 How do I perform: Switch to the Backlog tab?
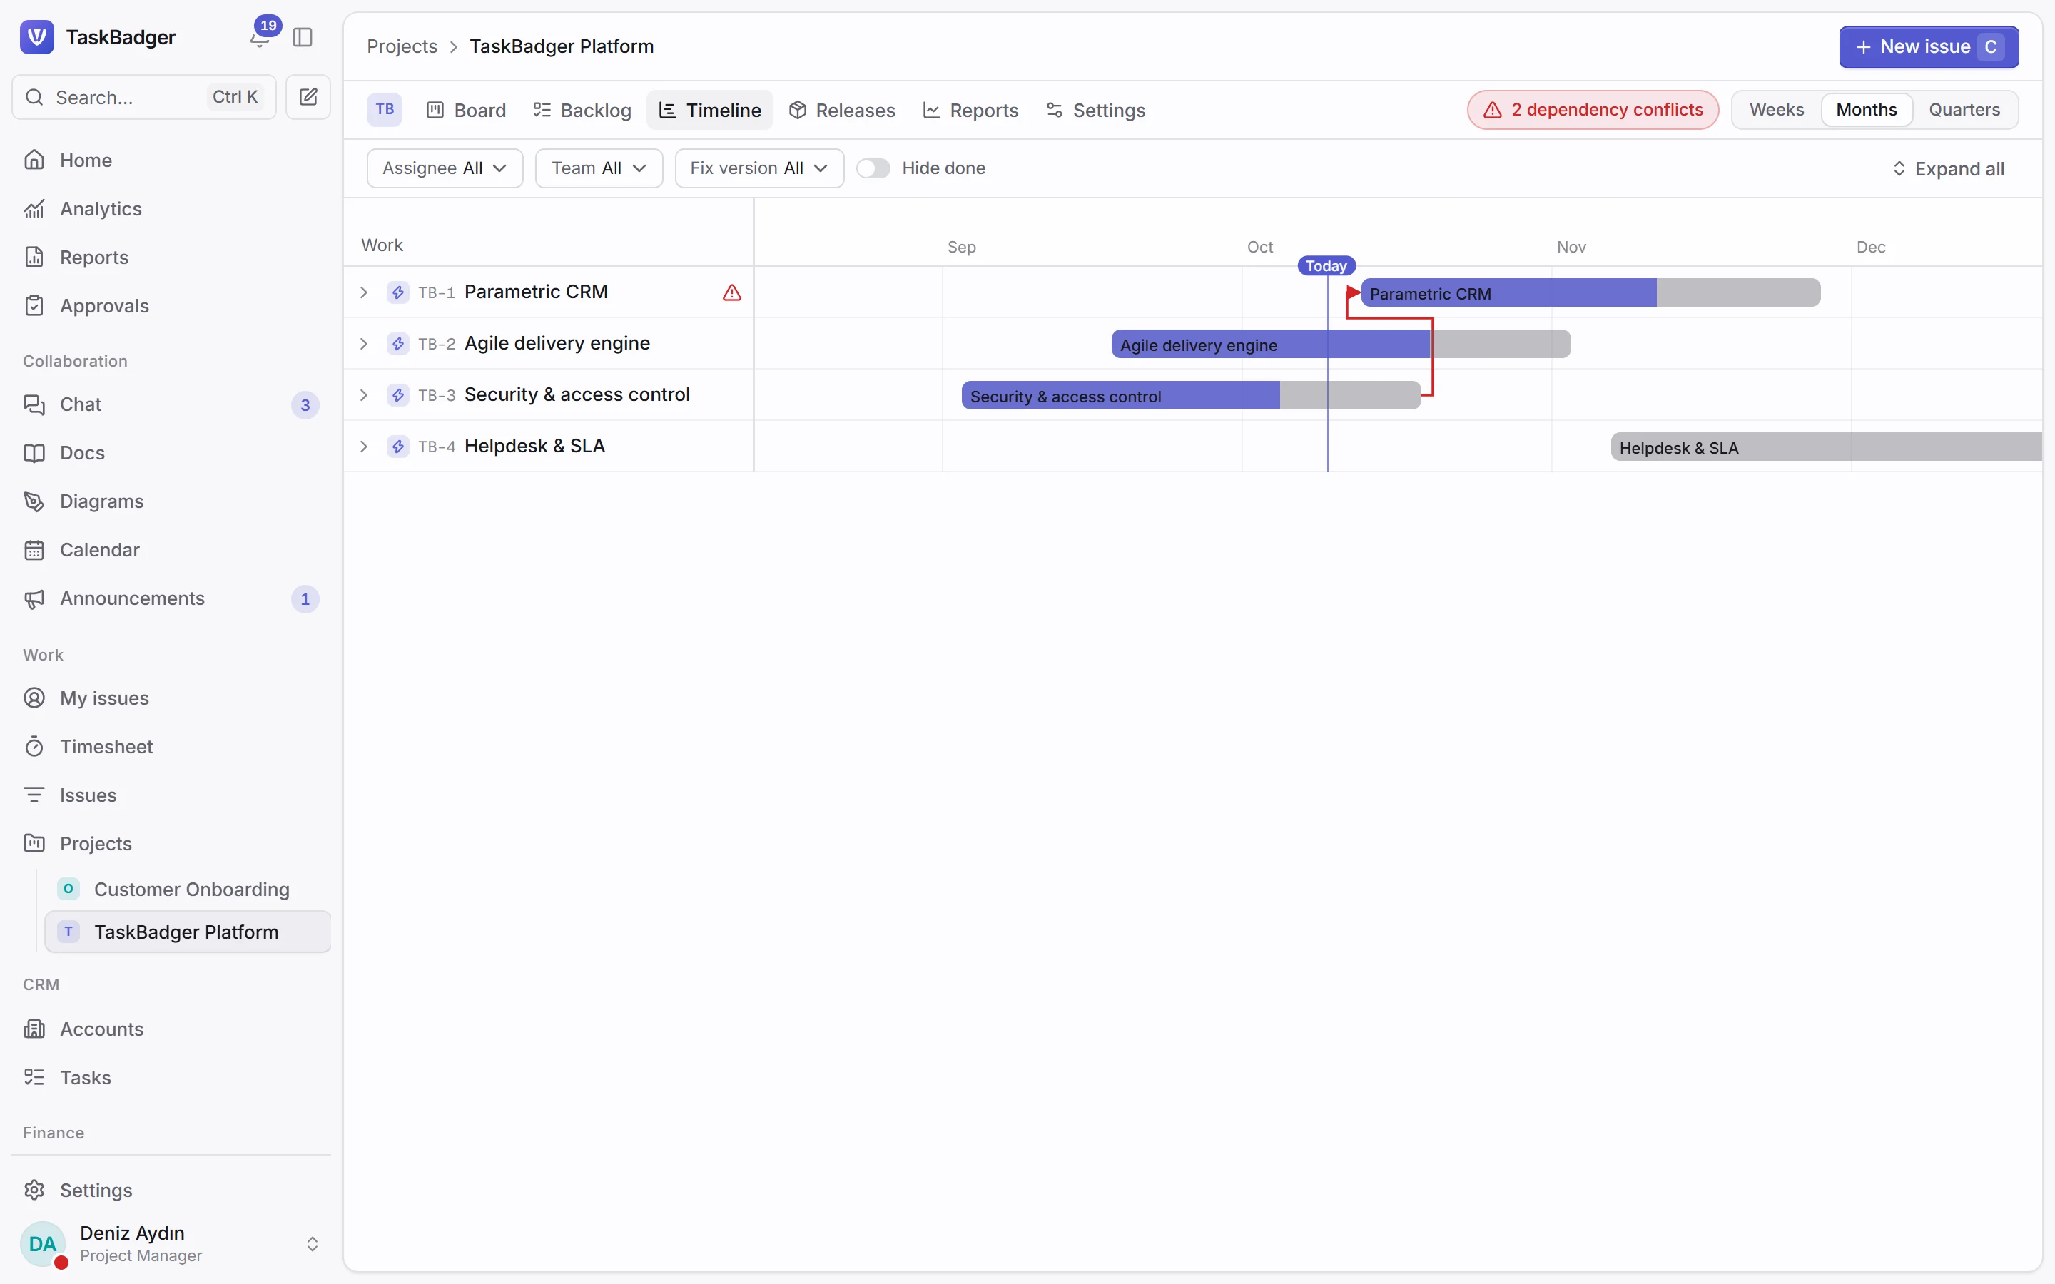coord(582,111)
